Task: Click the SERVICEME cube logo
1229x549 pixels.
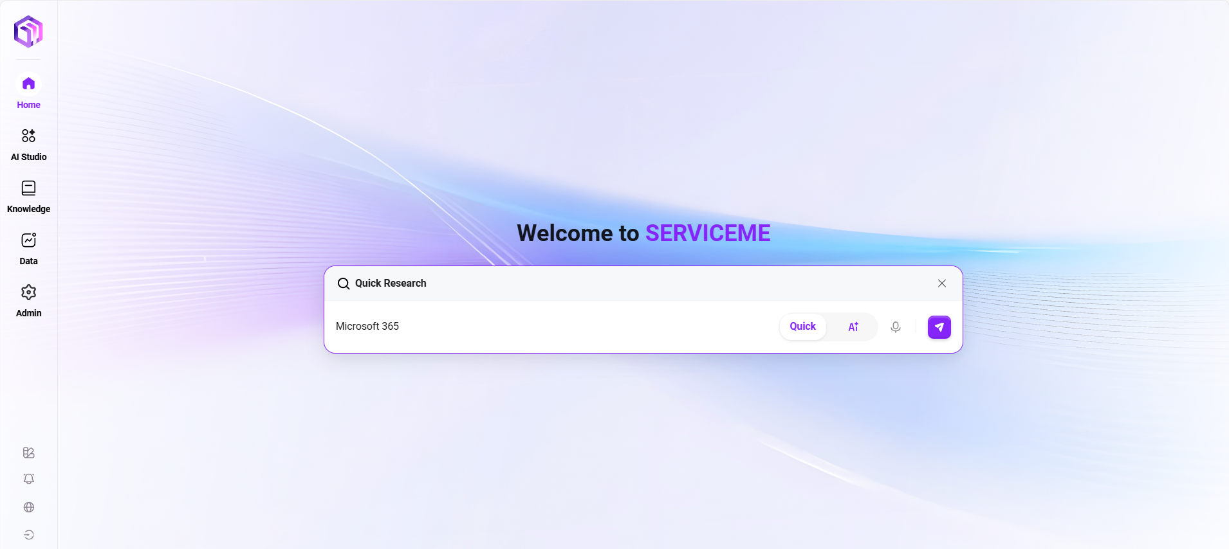Action: point(28,32)
